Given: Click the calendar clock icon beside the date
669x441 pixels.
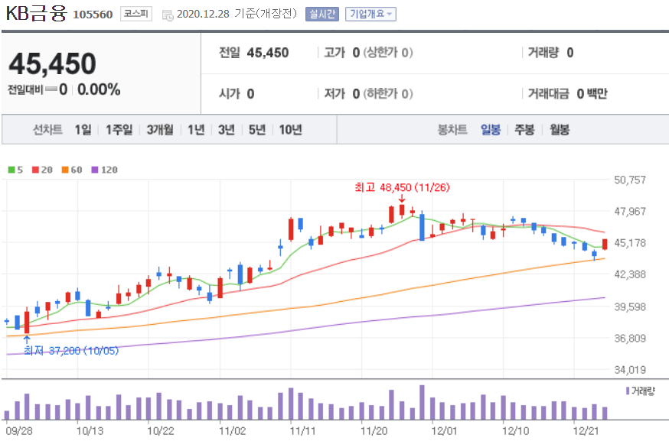Looking at the screenshot, I should point(168,15).
